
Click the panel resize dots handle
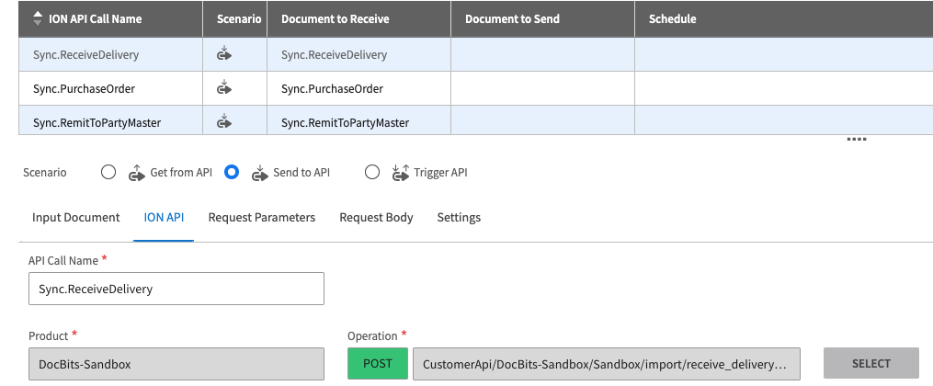856,140
